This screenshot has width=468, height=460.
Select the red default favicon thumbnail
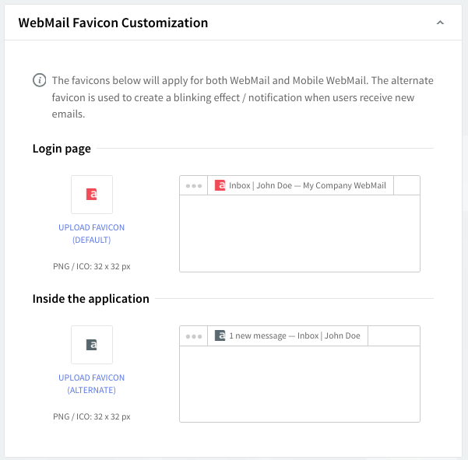click(x=92, y=195)
